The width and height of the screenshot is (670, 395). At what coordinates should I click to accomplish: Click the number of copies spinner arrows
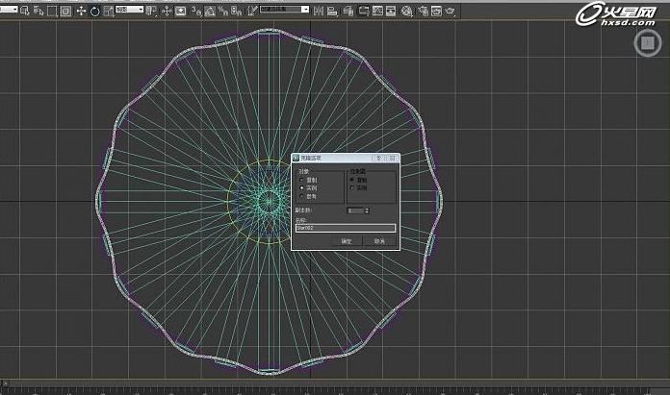[x=367, y=210]
